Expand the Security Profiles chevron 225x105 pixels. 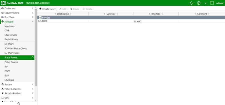click(x=32, y=93)
